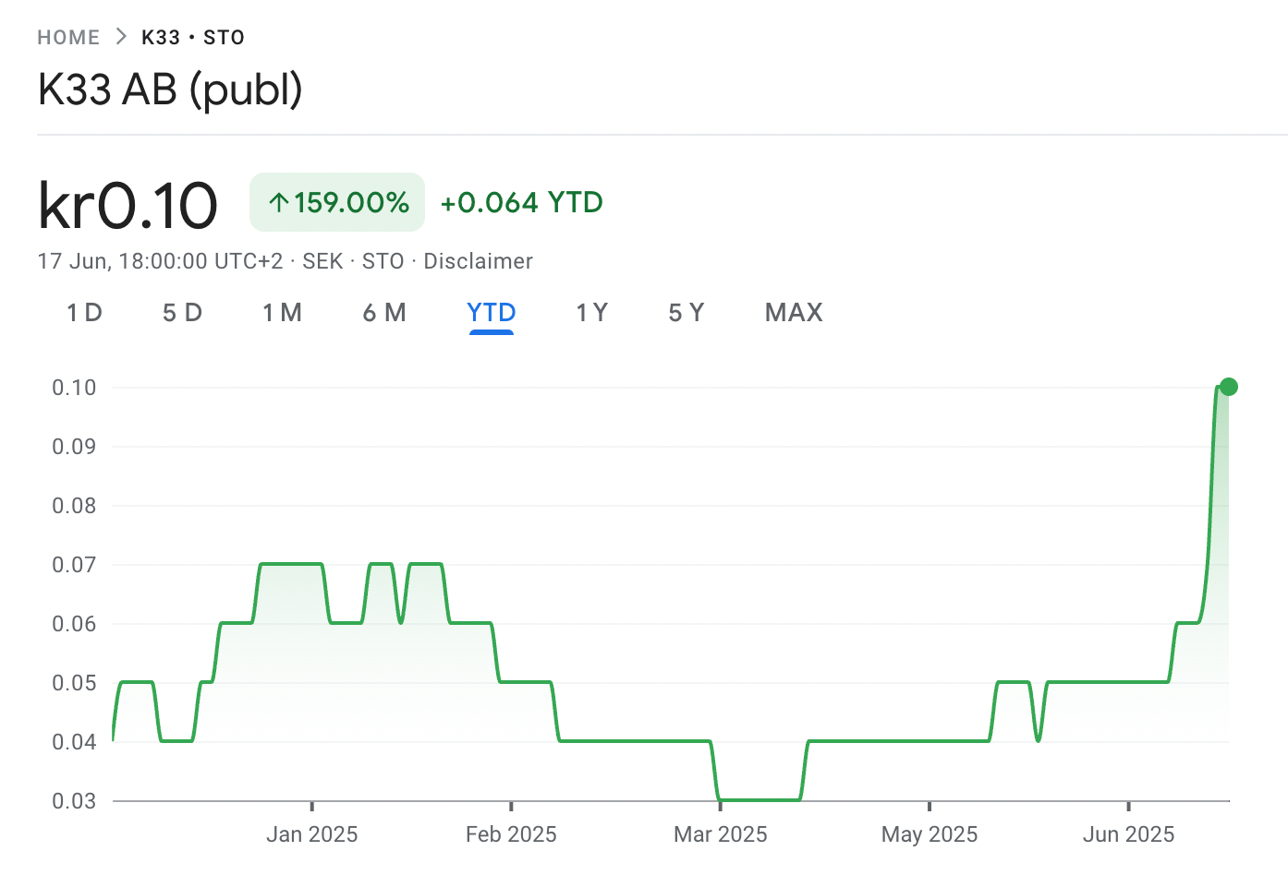Screen dimensions: 1288x875
Task: Click the 0.07 y-axis label
Action: 74,565
